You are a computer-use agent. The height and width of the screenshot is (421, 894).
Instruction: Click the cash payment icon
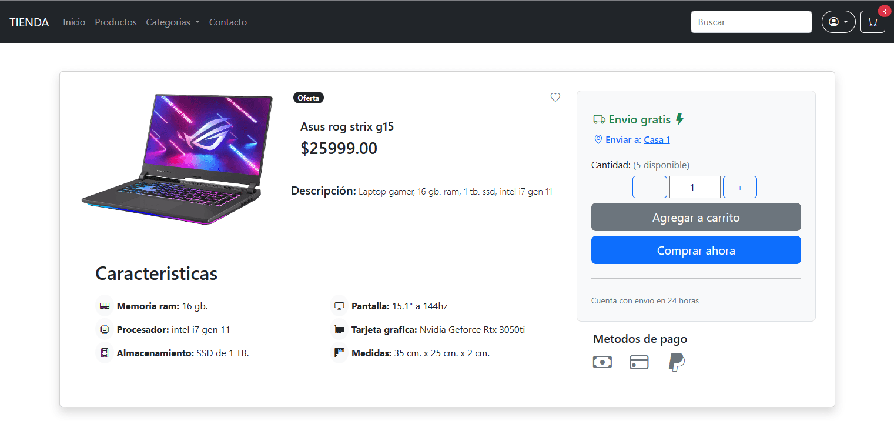click(x=602, y=362)
